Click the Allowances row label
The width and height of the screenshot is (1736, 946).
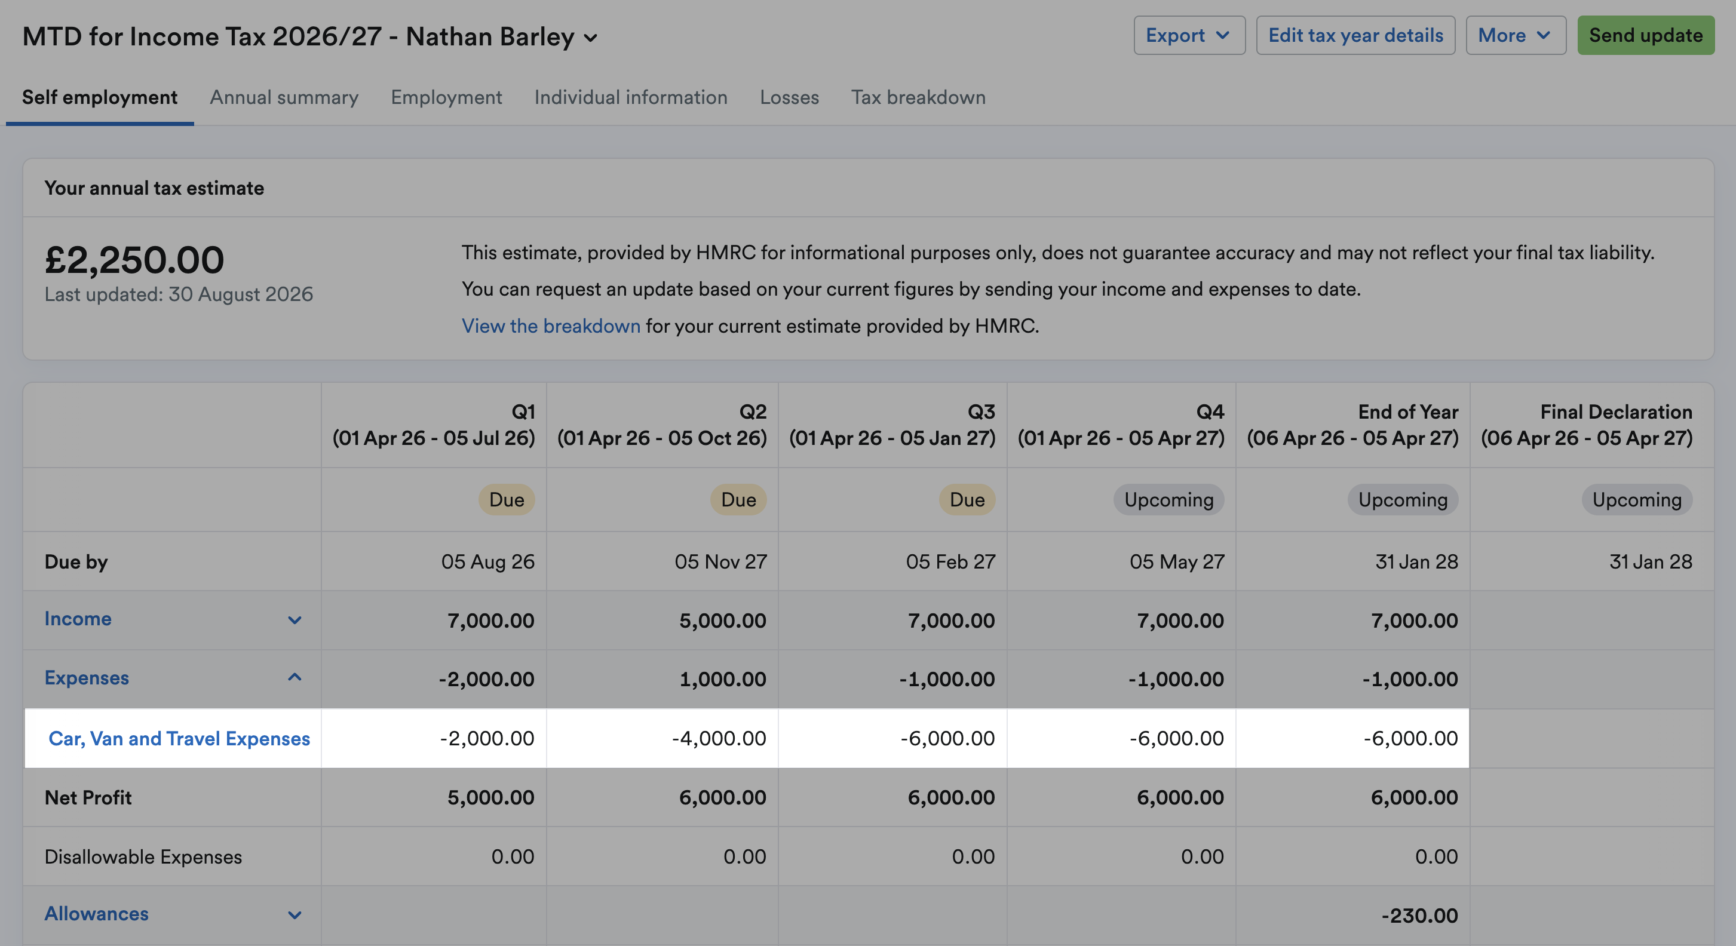point(96,914)
